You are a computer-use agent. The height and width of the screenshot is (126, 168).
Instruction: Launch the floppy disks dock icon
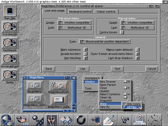click(66, 120)
